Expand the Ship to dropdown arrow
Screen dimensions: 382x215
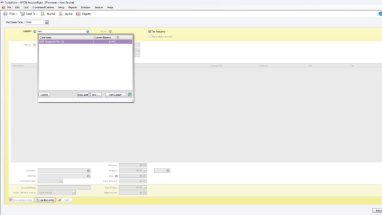pos(35,45)
